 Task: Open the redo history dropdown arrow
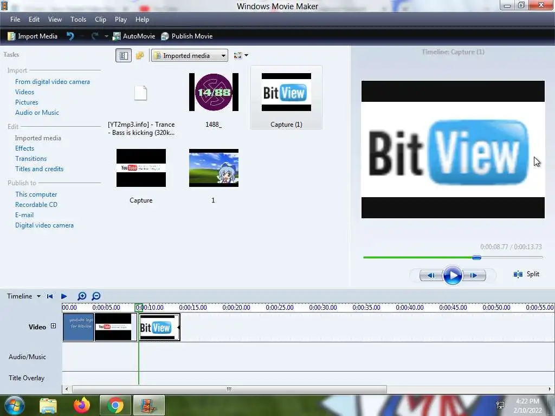pyautogui.click(x=106, y=36)
